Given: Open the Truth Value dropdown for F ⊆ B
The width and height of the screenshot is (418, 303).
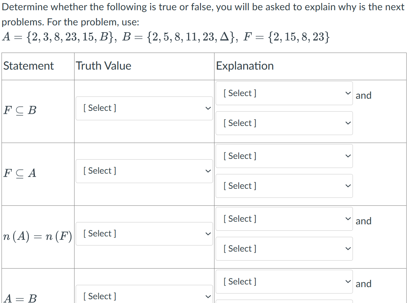Looking at the screenshot, I should point(144,108).
